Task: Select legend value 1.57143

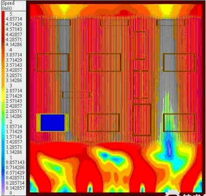Action: point(14,137)
